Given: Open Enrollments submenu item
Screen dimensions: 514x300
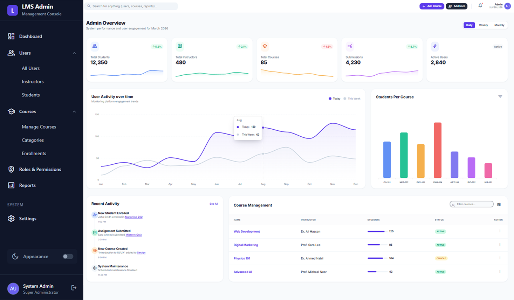Looking at the screenshot, I should click(34, 154).
